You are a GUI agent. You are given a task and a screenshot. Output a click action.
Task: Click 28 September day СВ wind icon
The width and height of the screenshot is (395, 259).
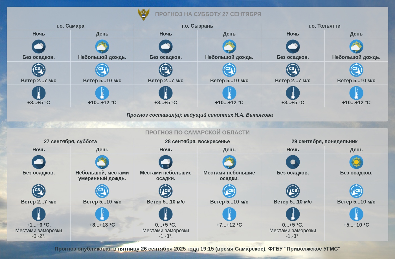(x=229, y=191)
